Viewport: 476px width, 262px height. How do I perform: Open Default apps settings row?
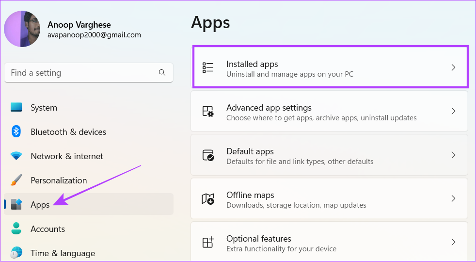coord(330,155)
